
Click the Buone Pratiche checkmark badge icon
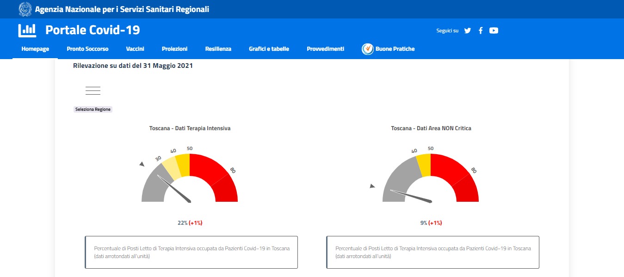tap(368, 49)
